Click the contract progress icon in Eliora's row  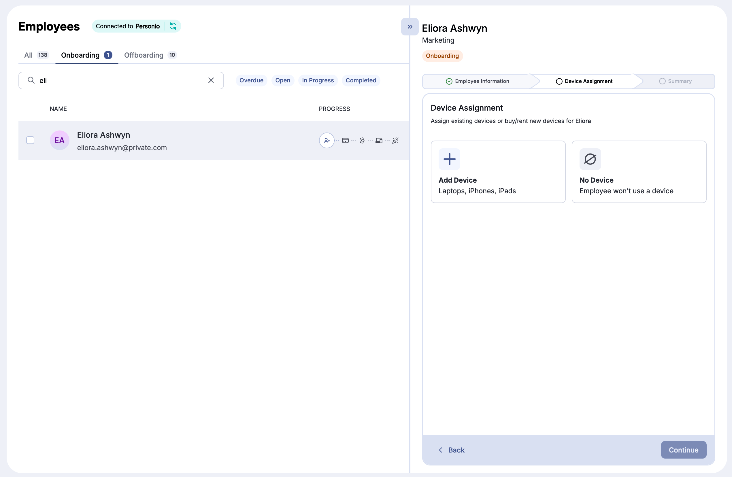pyautogui.click(x=362, y=140)
